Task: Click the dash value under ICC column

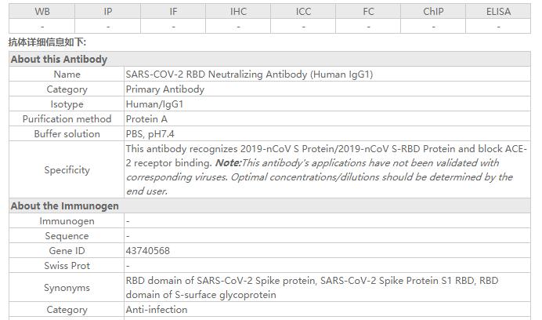Action: [x=303, y=27]
